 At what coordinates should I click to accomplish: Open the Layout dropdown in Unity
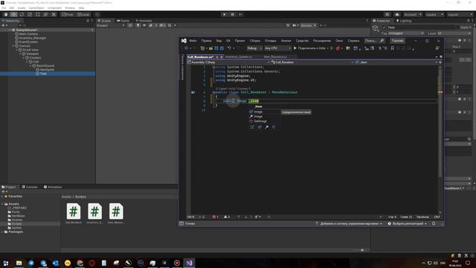click(x=460, y=15)
